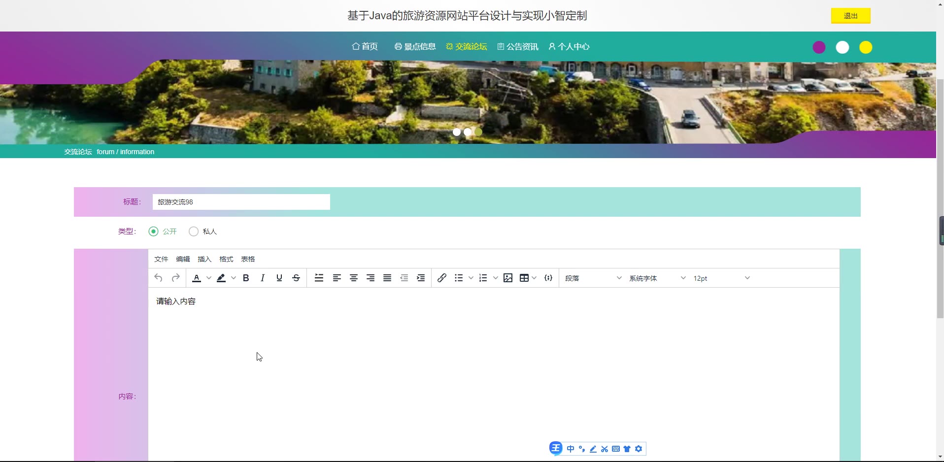Expand the highlight color dropdown arrow
944x462 pixels.
[234, 278]
